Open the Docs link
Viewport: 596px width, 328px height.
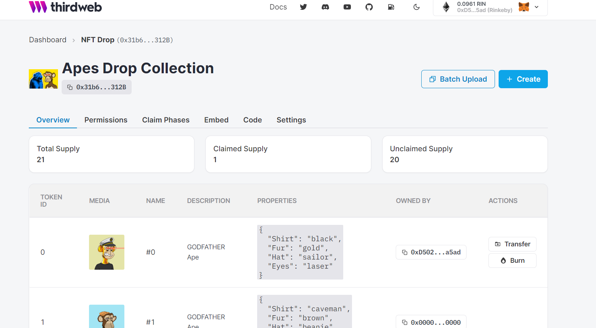point(278,7)
